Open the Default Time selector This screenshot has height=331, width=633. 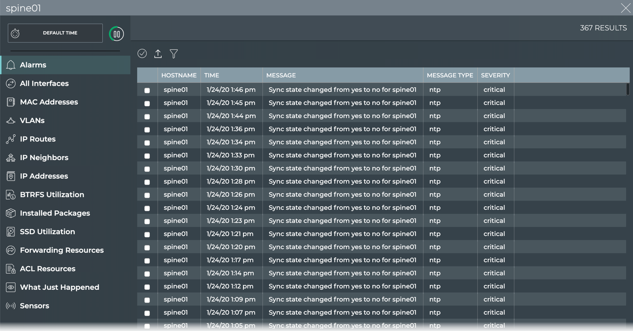[55, 33]
